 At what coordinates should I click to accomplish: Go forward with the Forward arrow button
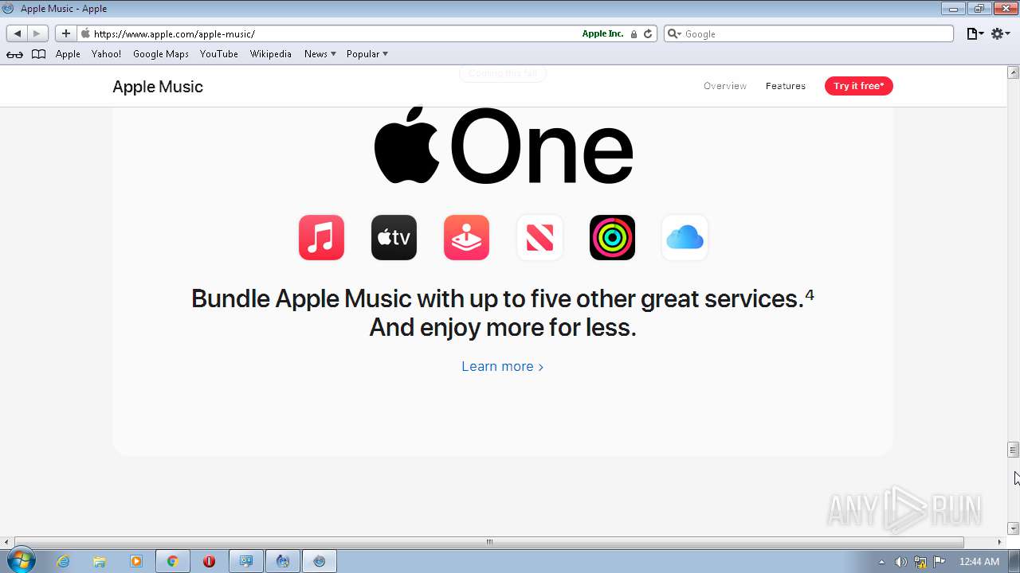37,33
